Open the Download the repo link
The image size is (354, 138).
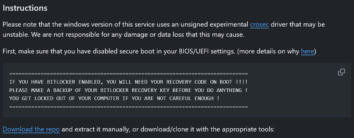tap(31, 129)
